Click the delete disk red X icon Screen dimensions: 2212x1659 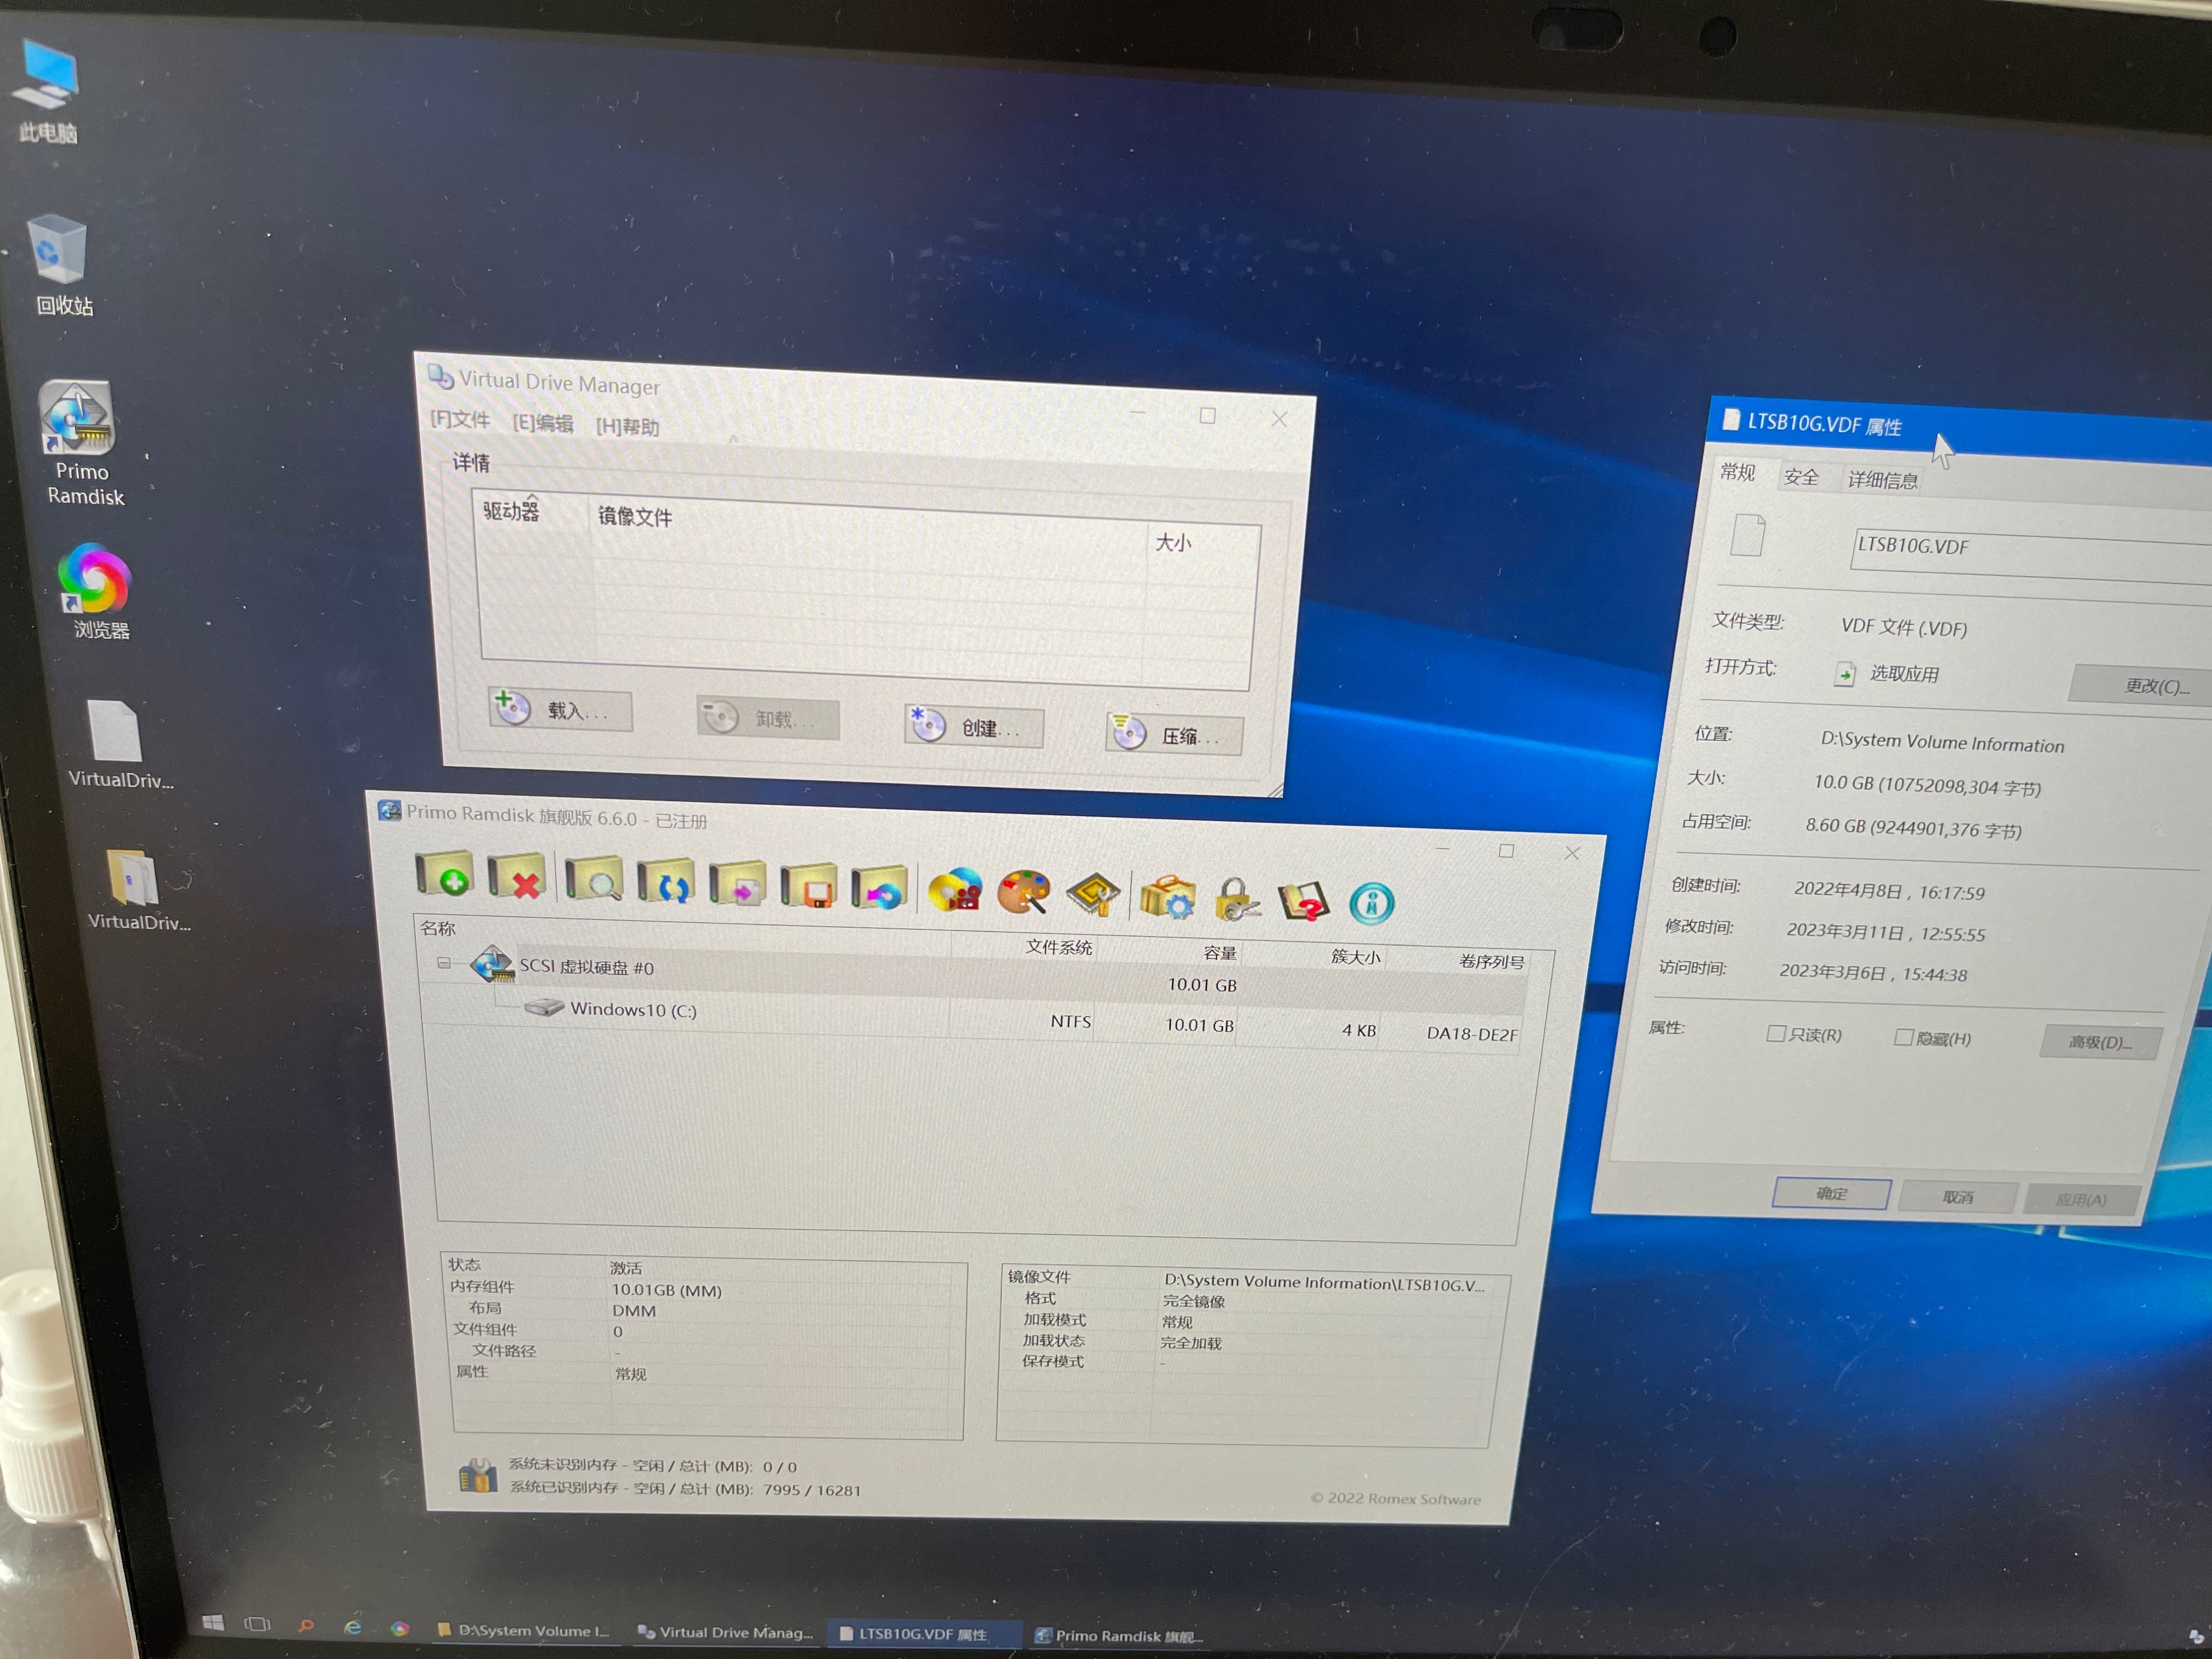516,877
